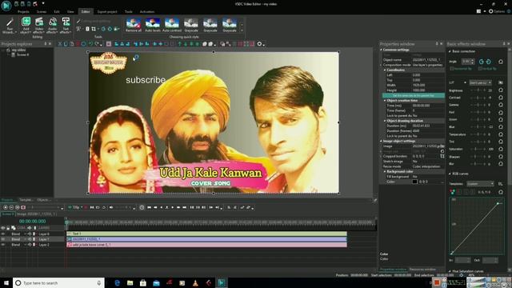Click the black Color swatch in properties
512x288 pixels.
point(414,182)
